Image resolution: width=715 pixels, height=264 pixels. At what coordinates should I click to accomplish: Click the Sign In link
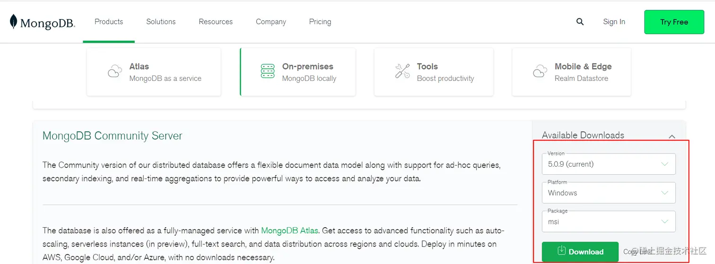pos(614,22)
